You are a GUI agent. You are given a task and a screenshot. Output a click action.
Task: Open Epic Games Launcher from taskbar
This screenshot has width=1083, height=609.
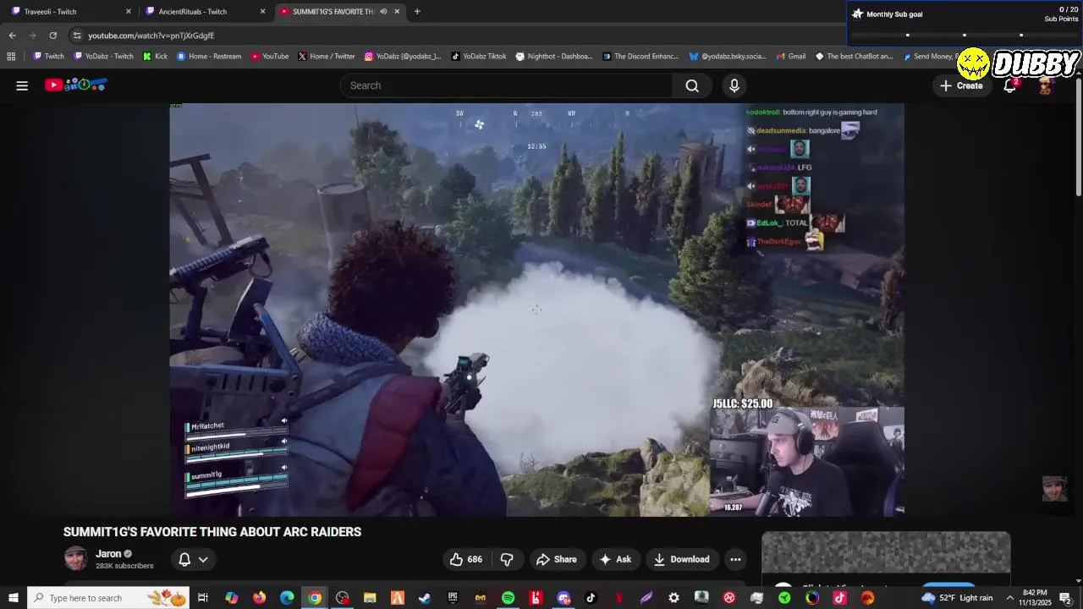point(453,598)
